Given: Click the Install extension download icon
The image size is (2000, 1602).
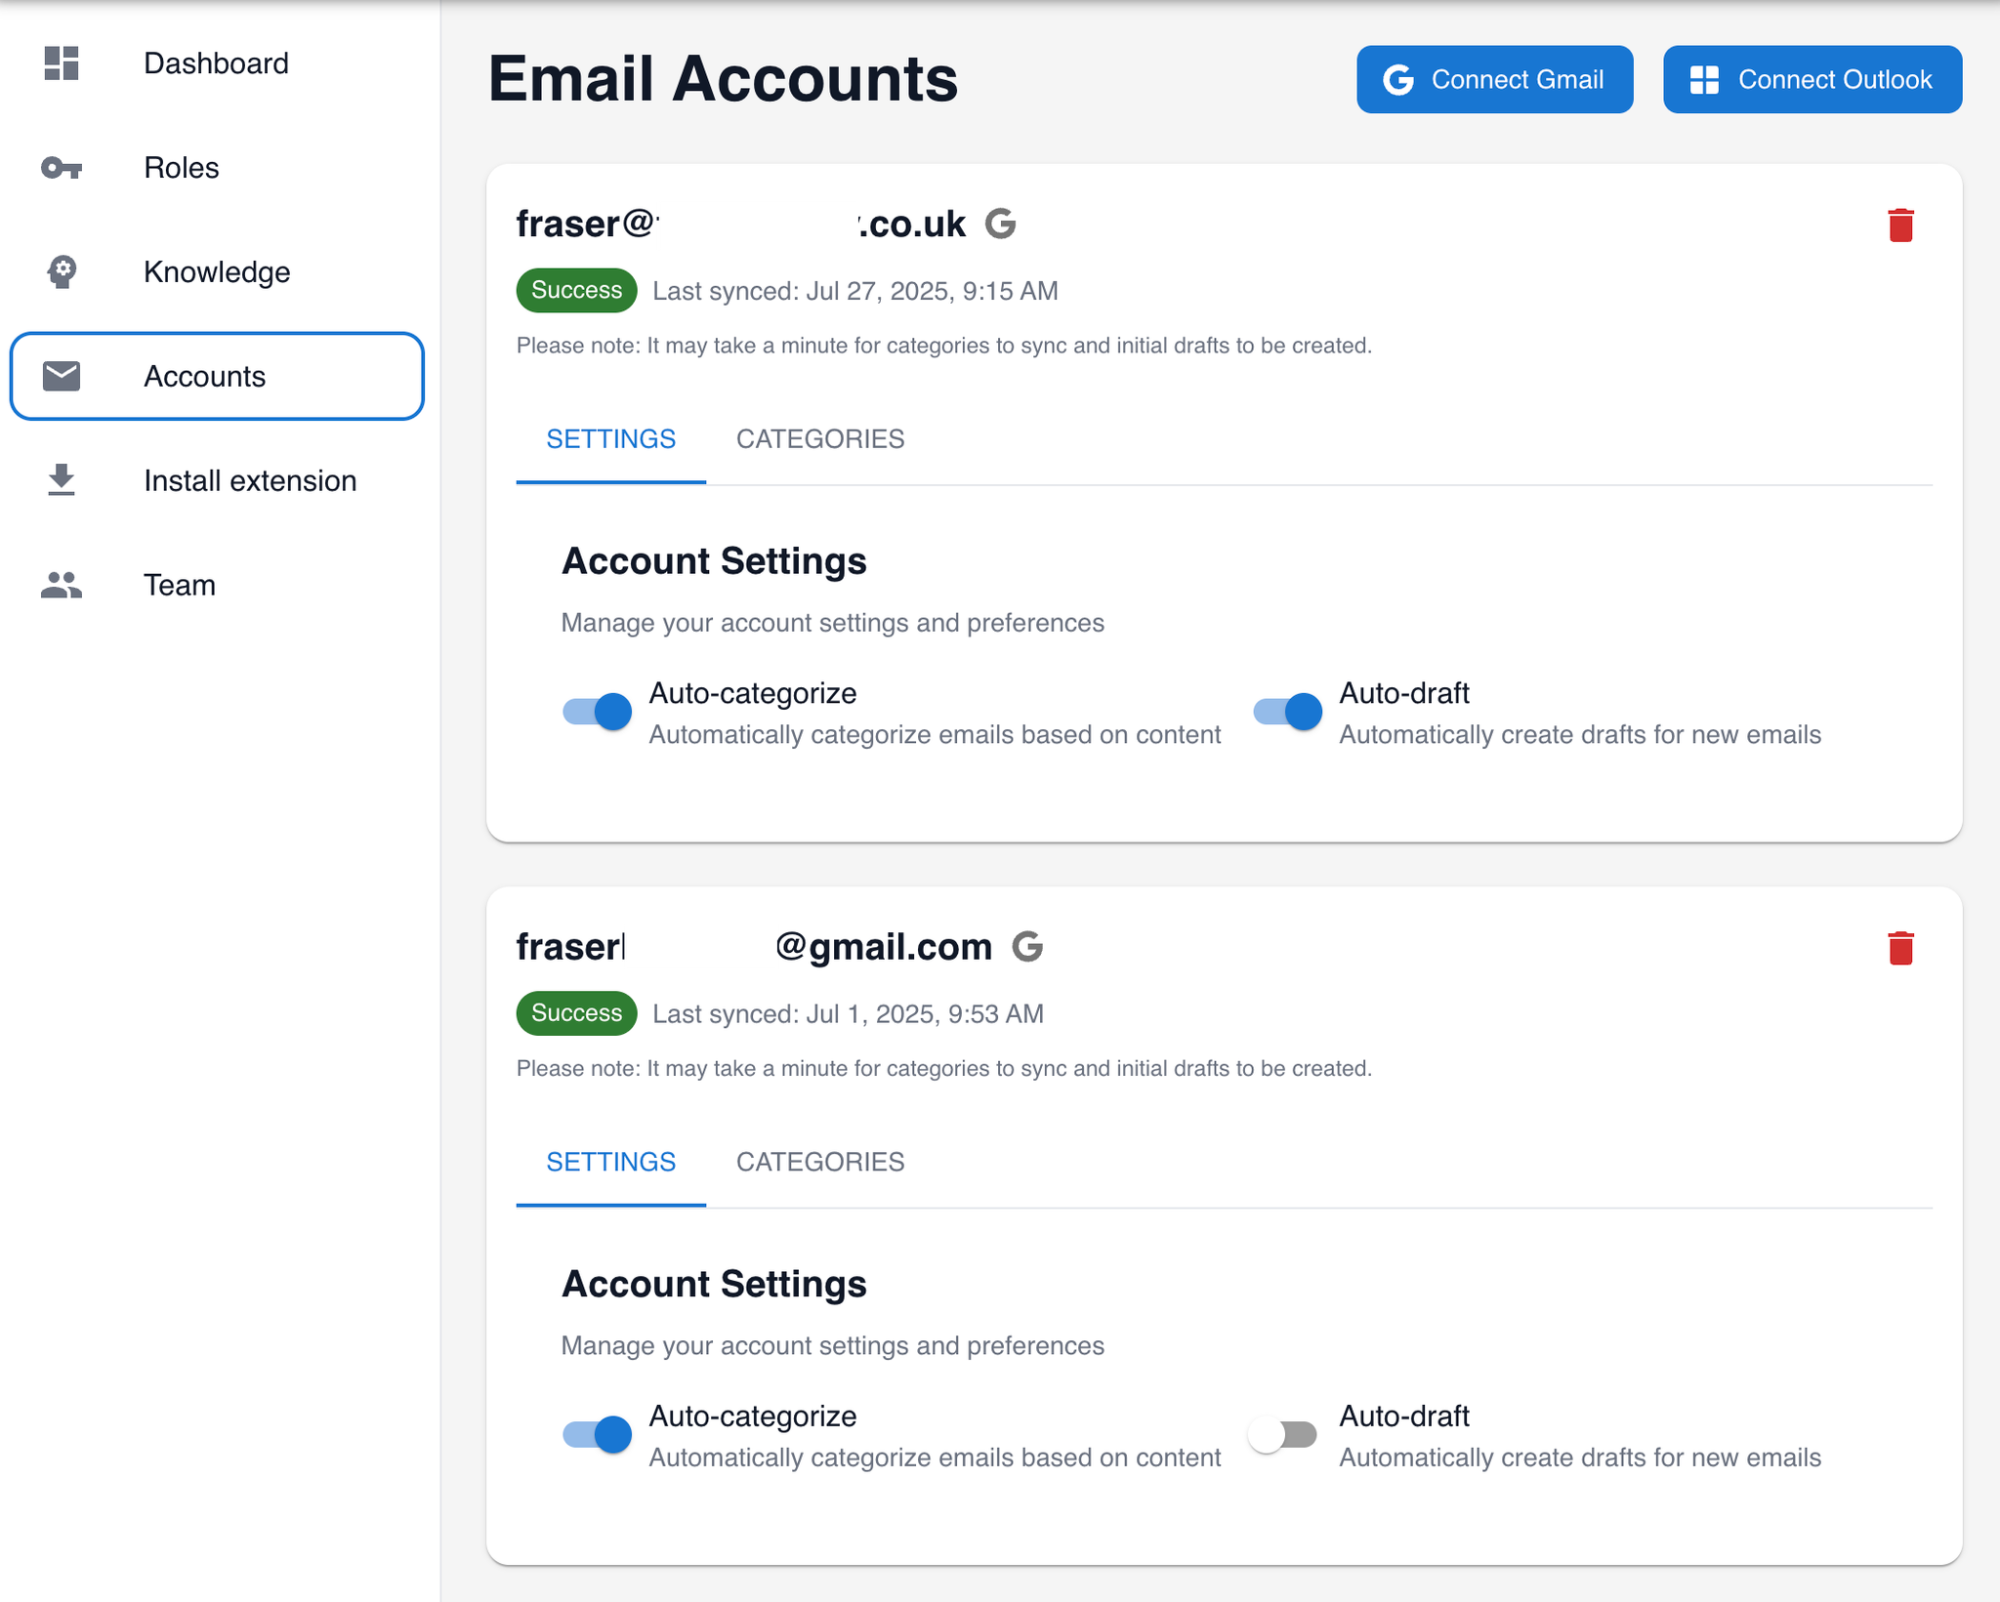Looking at the screenshot, I should point(62,480).
